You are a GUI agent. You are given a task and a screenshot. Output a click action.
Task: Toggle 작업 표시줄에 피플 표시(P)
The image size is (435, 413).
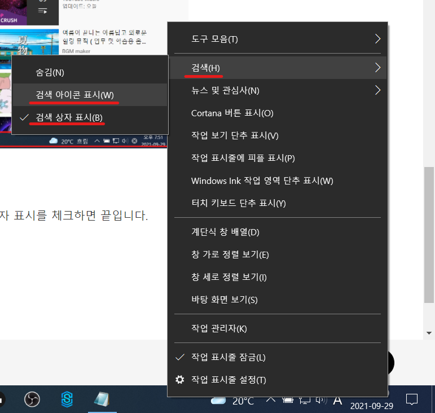(278, 158)
